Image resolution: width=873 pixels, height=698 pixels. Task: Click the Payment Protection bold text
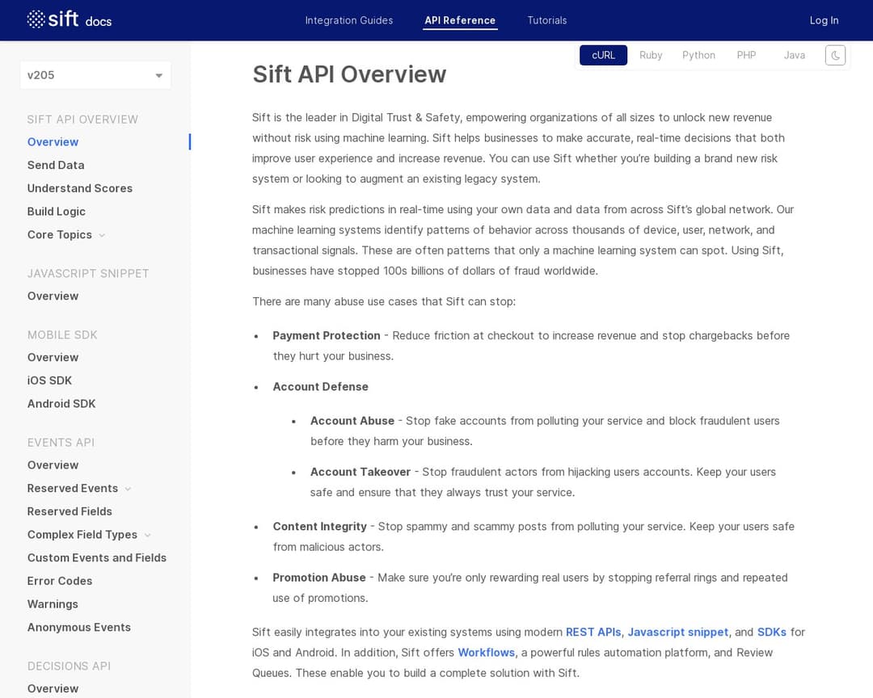pyautogui.click(x=327, y=335)
